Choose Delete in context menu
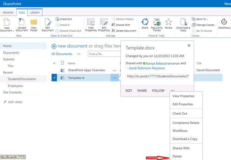 point(177,156)
